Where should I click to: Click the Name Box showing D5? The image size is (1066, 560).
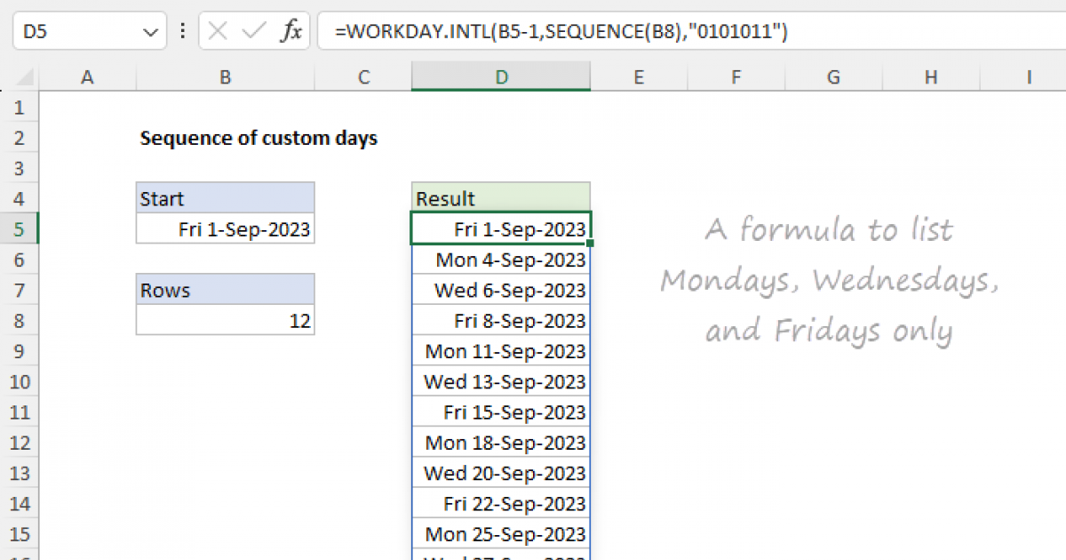[71, 33]
